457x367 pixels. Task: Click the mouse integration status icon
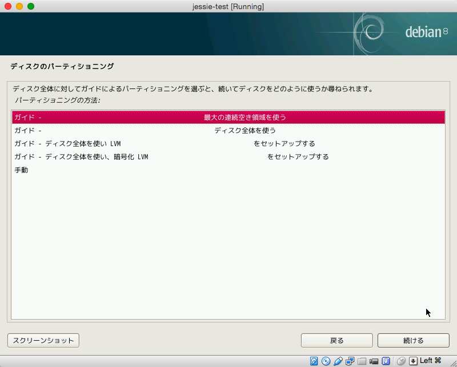click(402, 361)
